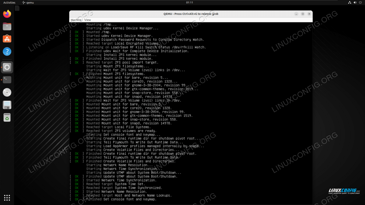Open the clock showing 01:11
The image size is (365, 205).
[x=189, y=2]
